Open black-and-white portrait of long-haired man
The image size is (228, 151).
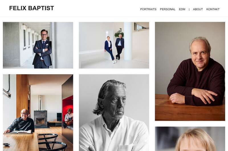(114, 113)
